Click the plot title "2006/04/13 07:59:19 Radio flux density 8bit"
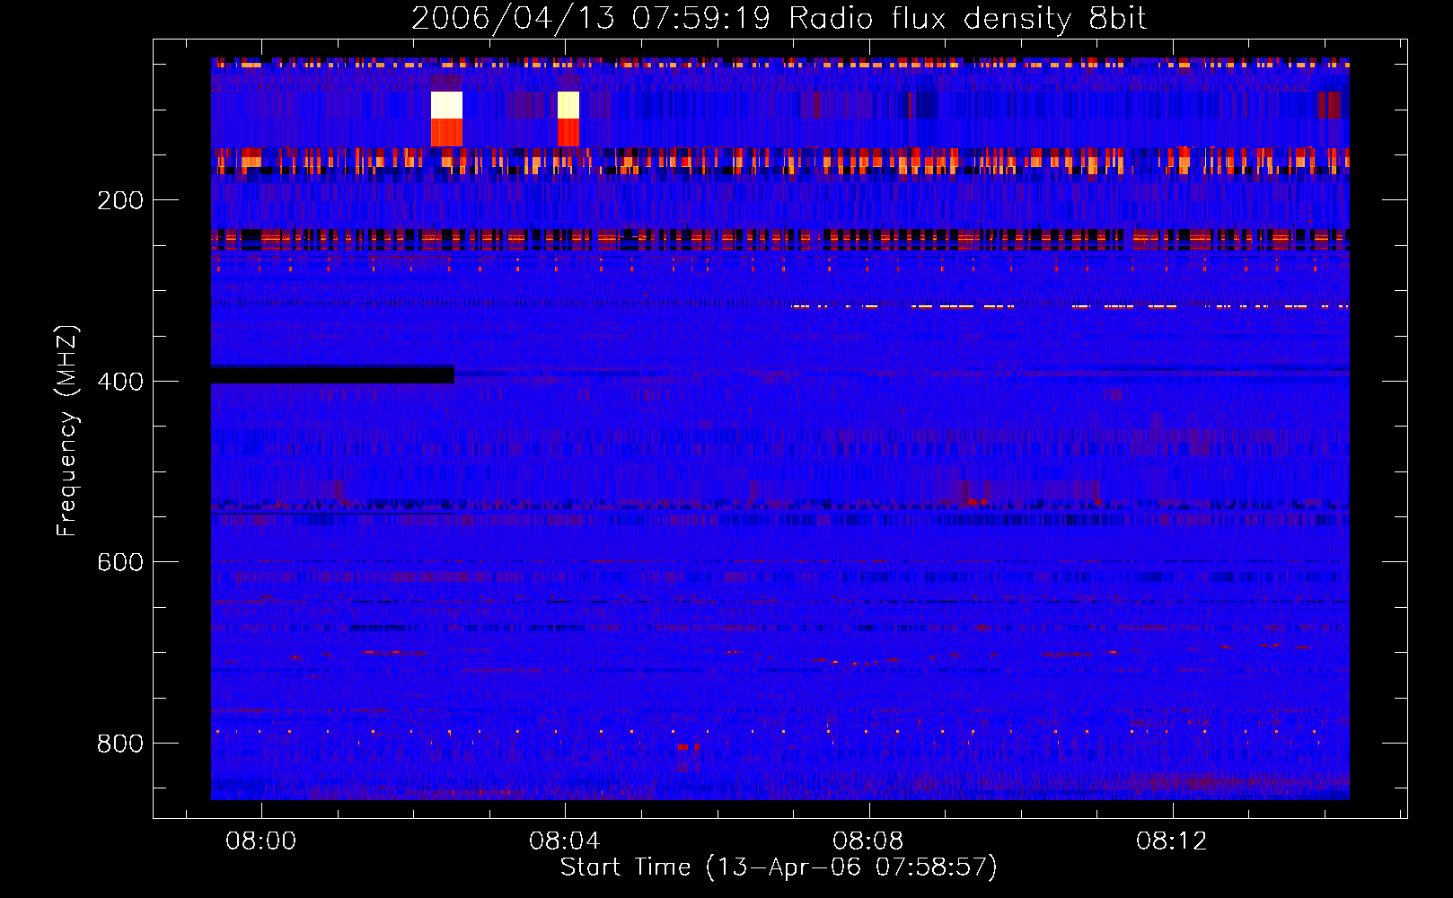 point(779,18)
